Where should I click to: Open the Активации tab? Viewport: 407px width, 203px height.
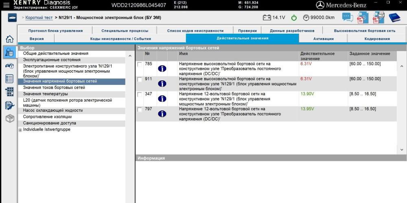tap(323, 39)
